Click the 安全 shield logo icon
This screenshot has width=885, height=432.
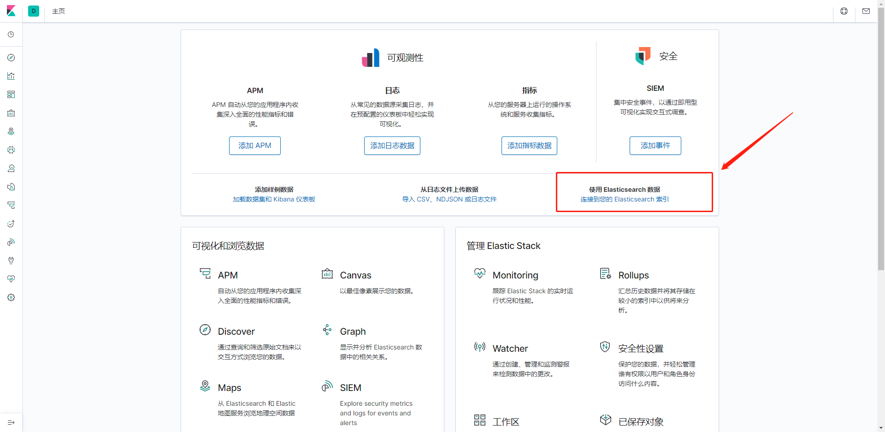(x=643, y=56)
